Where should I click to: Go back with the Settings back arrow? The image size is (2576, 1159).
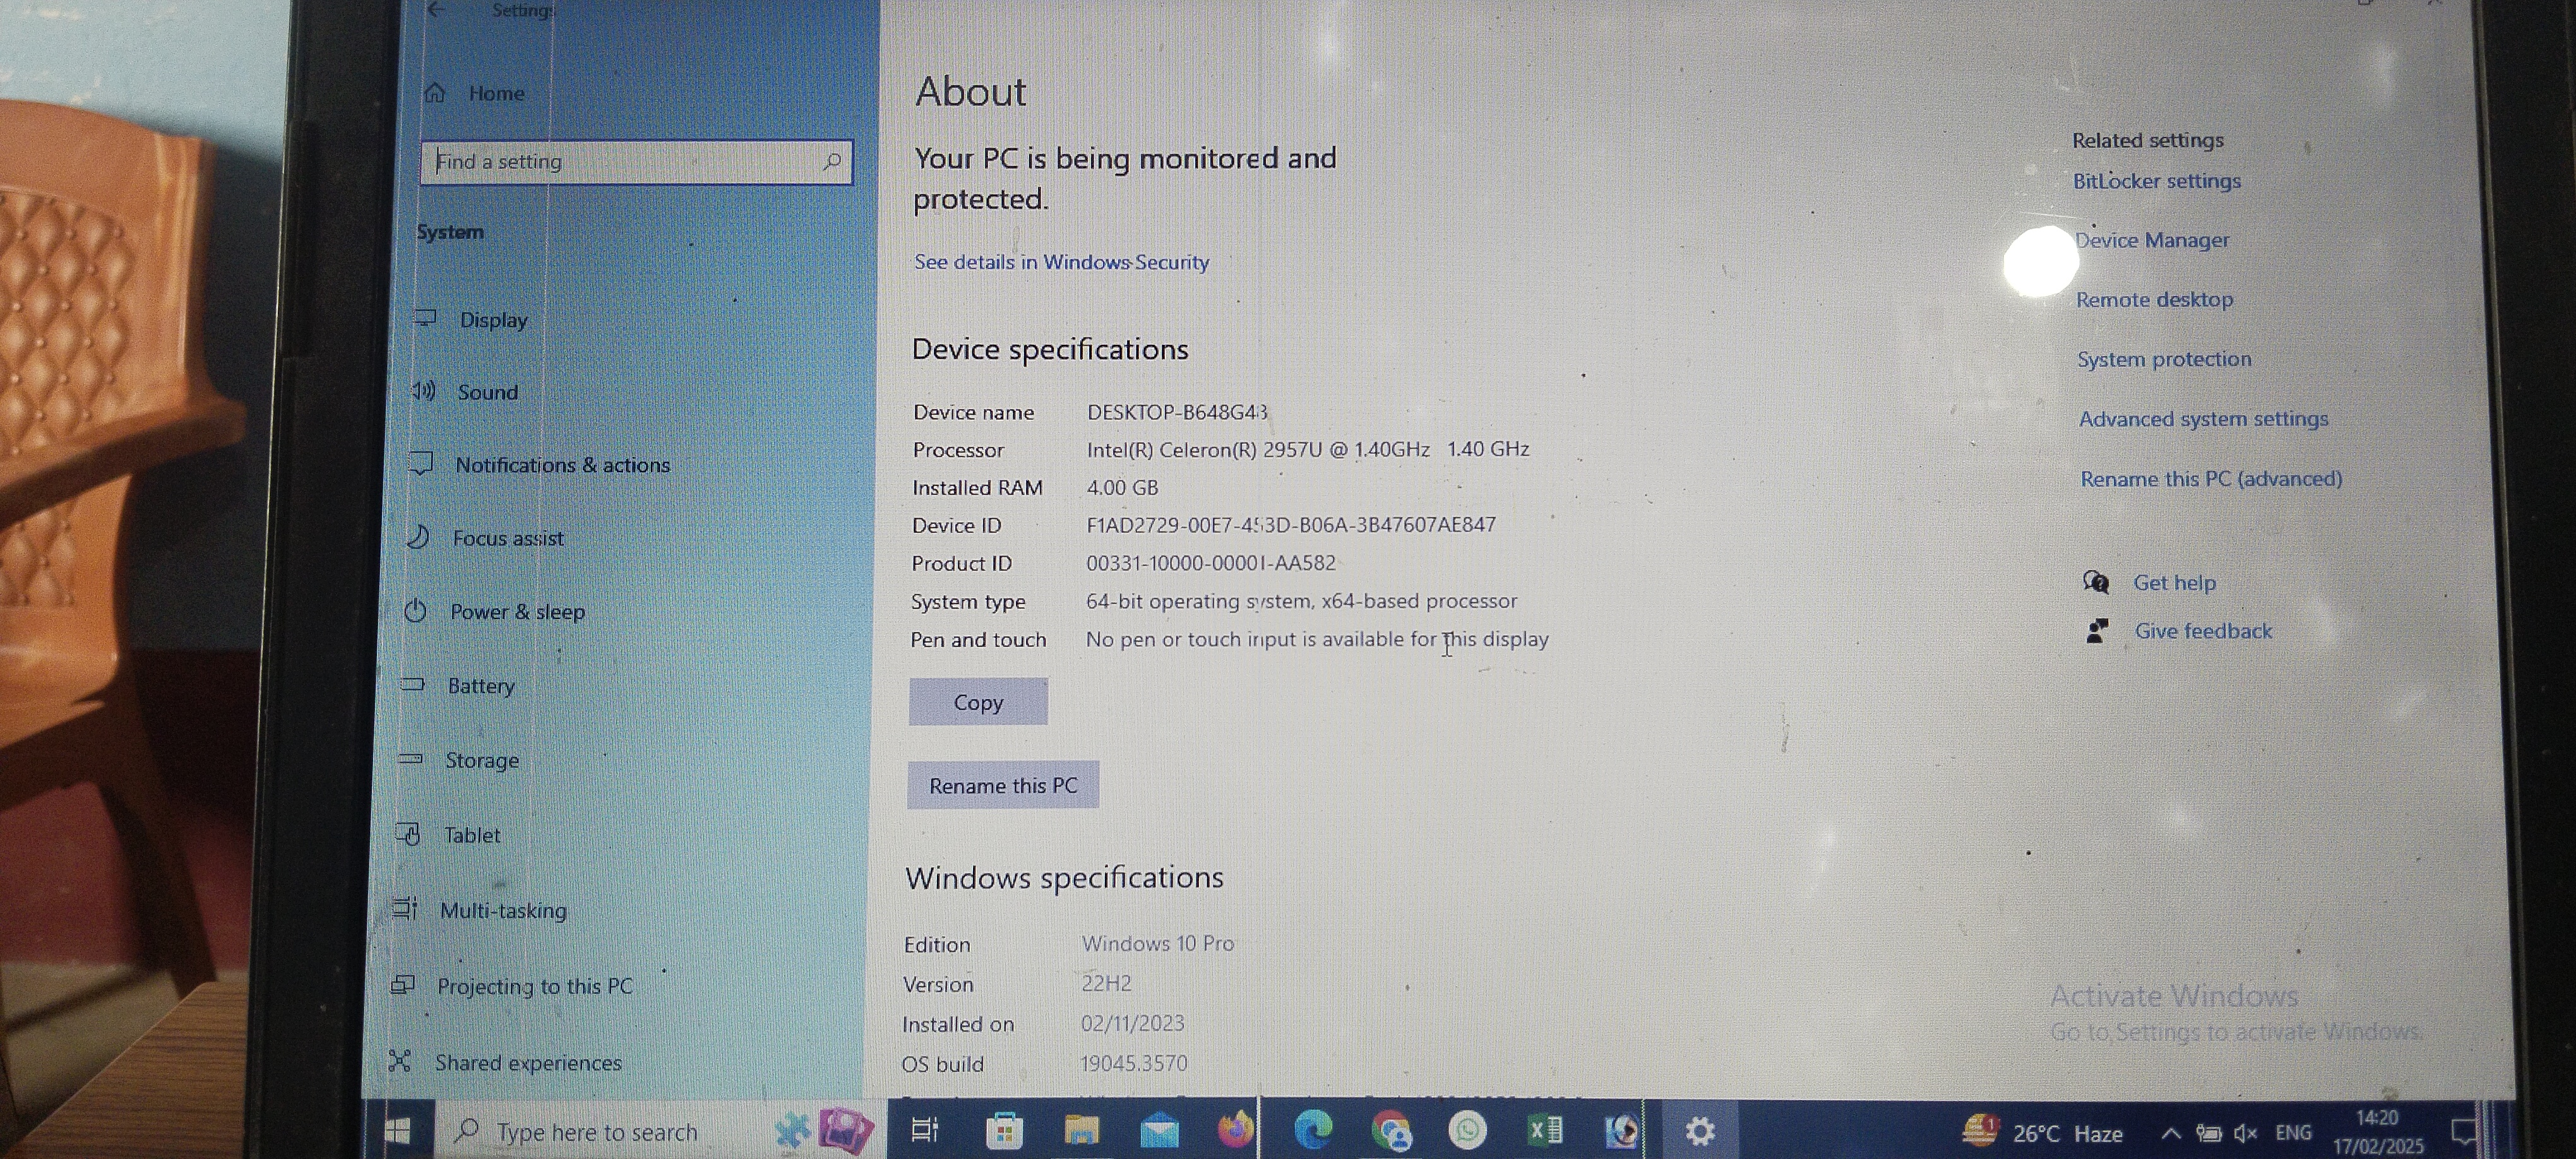435,10
